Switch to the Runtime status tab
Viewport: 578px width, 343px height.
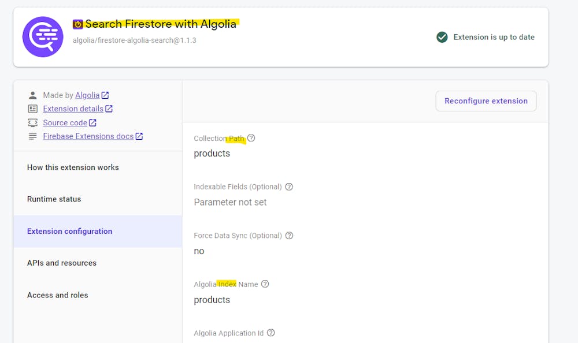click(x=54, y=199)
